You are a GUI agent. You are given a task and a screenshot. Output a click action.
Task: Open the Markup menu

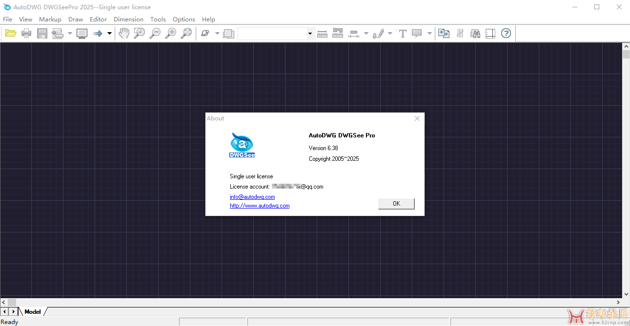[x=50, y=19]
